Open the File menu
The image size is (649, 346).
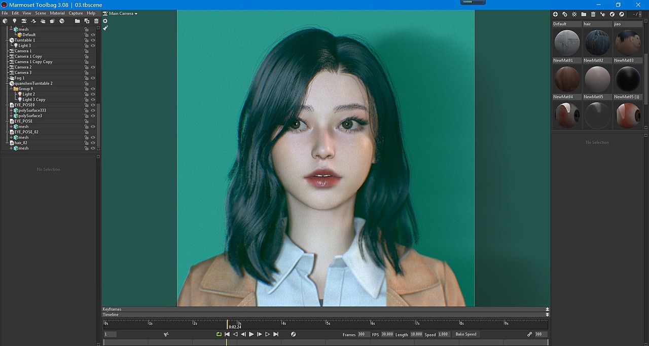tap(5, 13)
